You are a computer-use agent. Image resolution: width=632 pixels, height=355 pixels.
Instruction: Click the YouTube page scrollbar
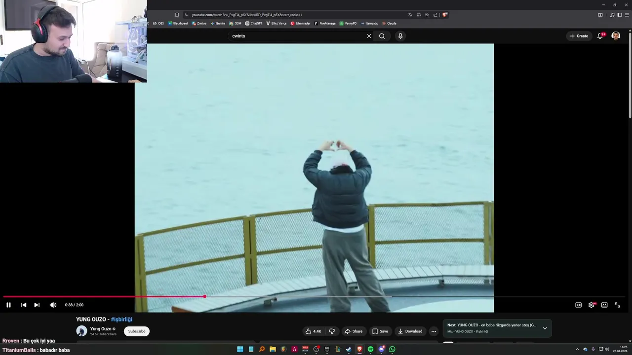630,76
